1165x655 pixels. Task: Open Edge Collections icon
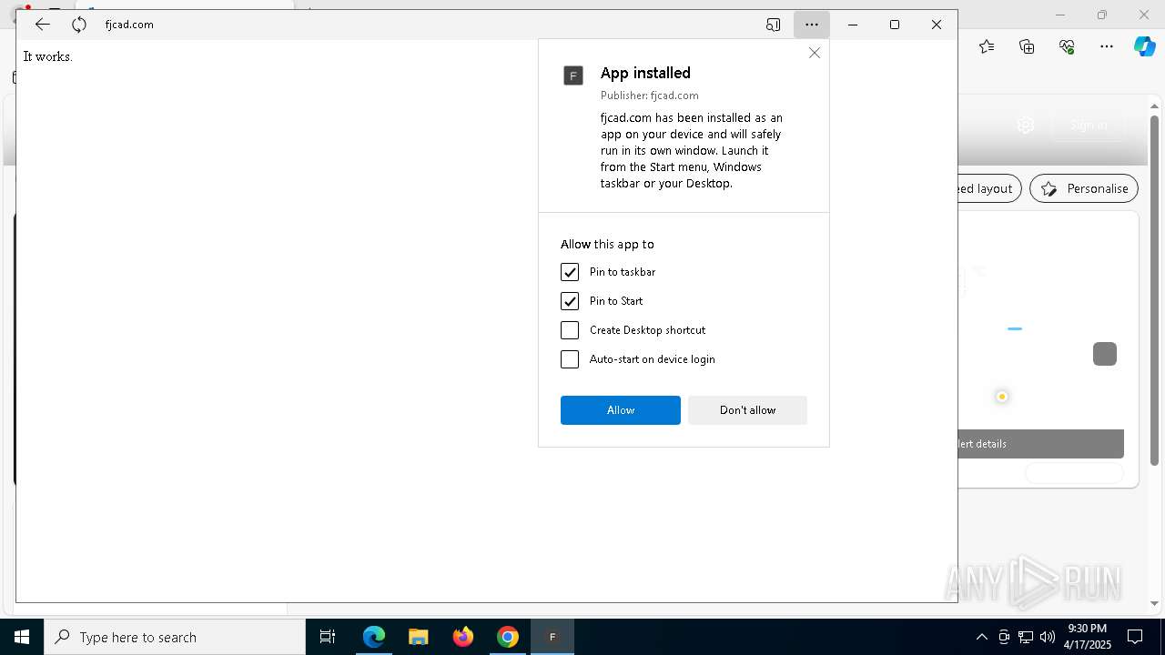pos(1027,46)
